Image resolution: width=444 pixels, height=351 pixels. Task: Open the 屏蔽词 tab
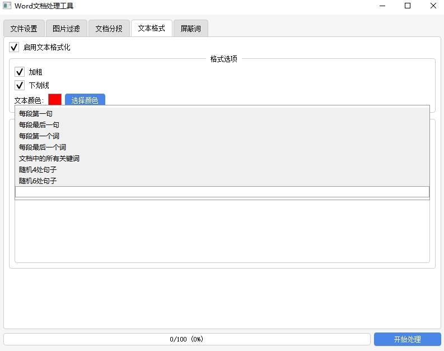(190, 29)
